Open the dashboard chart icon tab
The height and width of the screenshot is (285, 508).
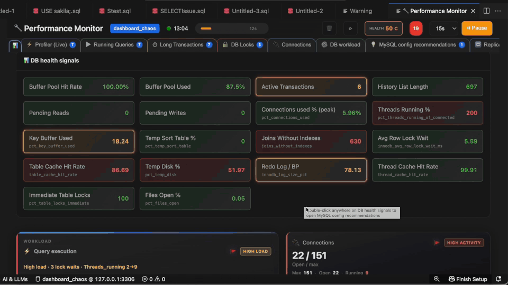15,45
